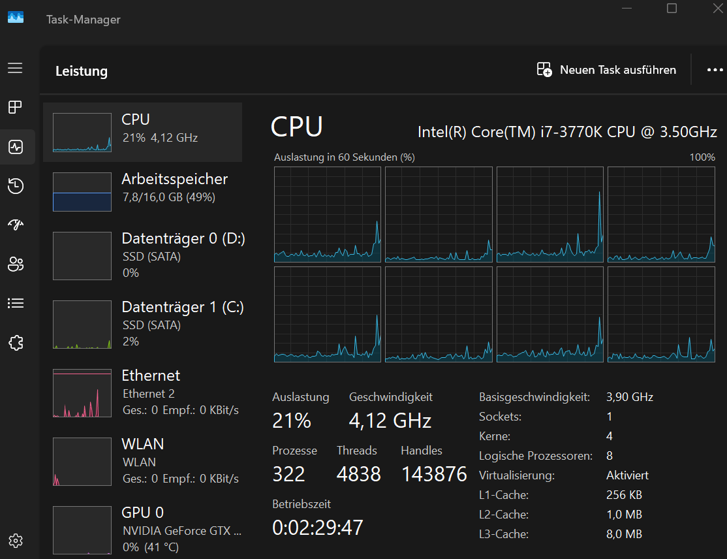727x559 pixels.
Task: Click the Virtualisierung value Aktiviert
Action: (x=627, y=475)
